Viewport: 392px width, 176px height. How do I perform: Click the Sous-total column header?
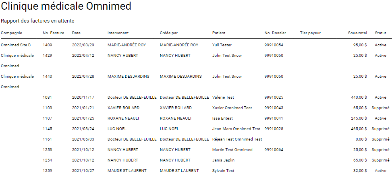(357, 33)
